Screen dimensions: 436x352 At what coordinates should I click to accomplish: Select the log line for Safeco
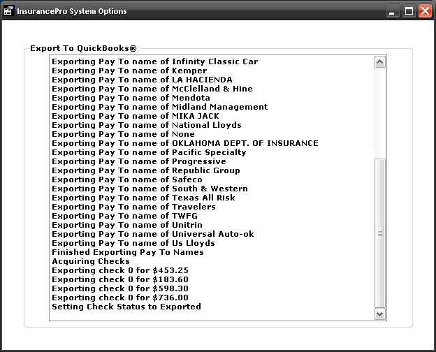point(127,179)
